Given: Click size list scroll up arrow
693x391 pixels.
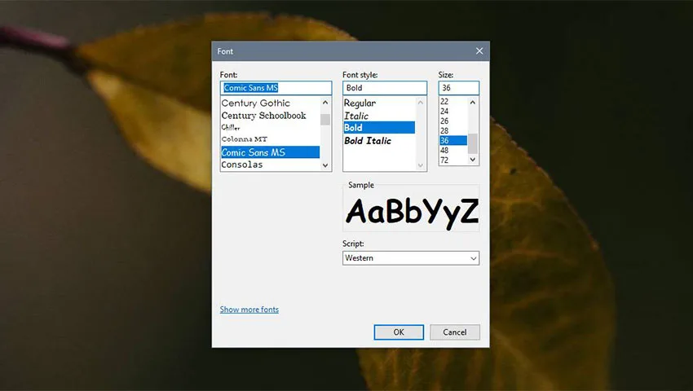Looking at the screenshot, I should [x=473, y=103].
